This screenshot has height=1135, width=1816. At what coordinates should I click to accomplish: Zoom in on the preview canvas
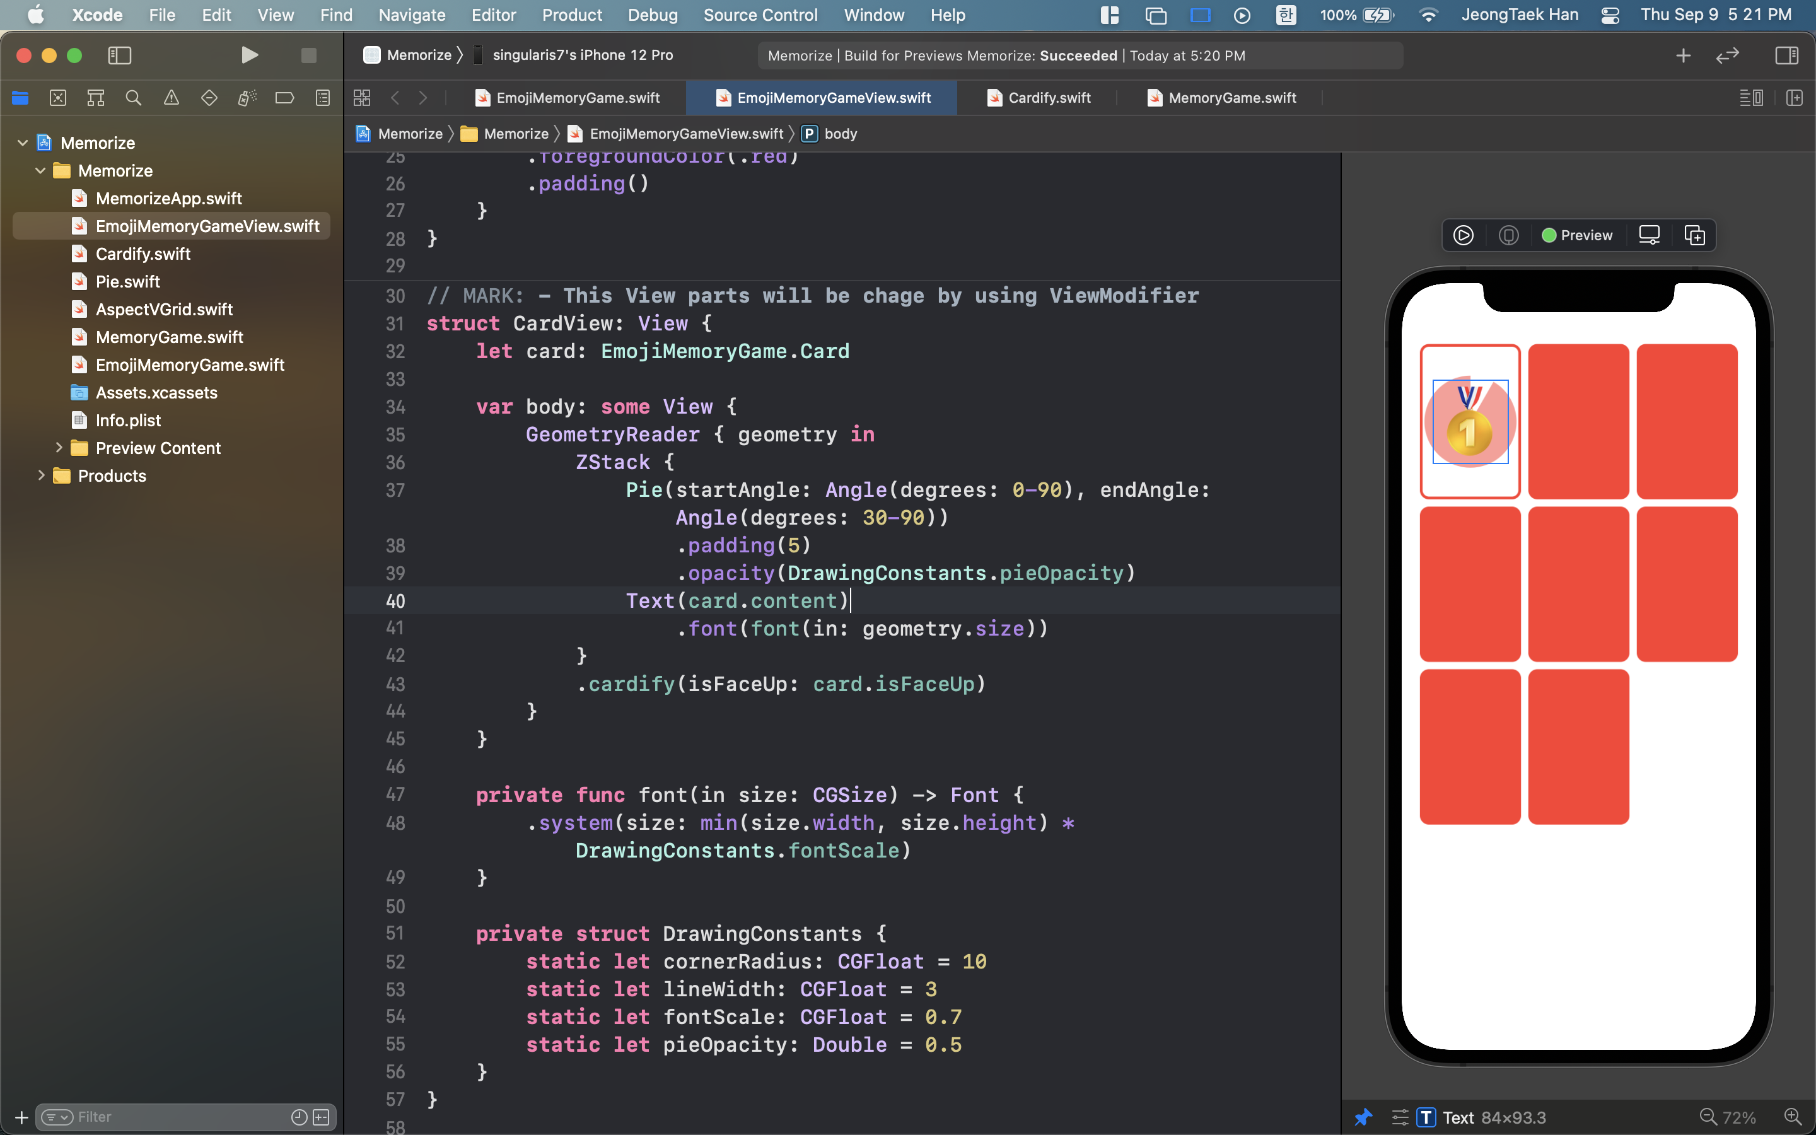[1792, 1117]
